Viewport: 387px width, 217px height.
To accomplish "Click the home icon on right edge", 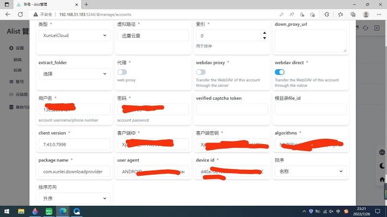I will (382, 179).
